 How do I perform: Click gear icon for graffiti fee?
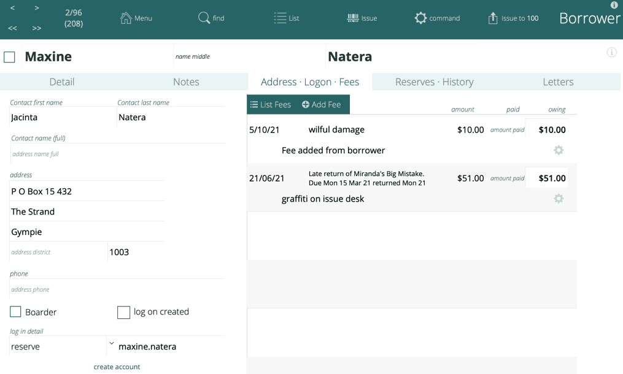(558, 199)
